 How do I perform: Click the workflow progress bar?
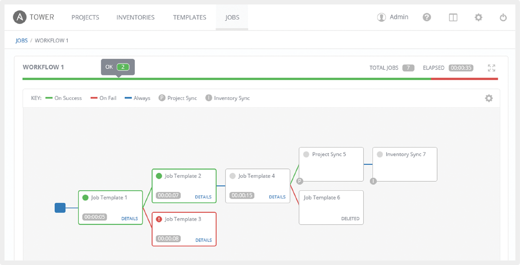coord(260,79)
